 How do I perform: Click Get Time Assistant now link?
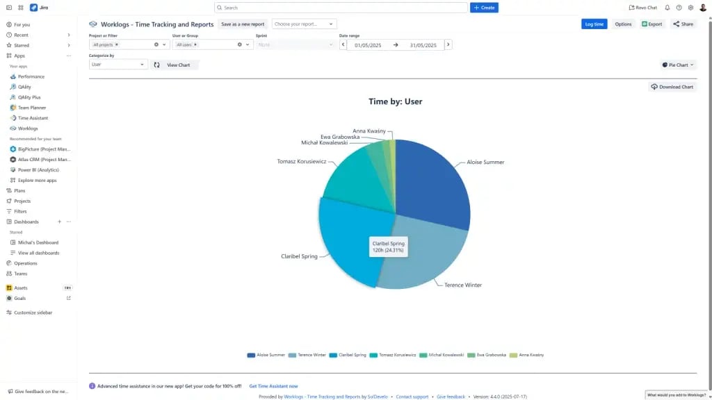(x=273, y=386)
